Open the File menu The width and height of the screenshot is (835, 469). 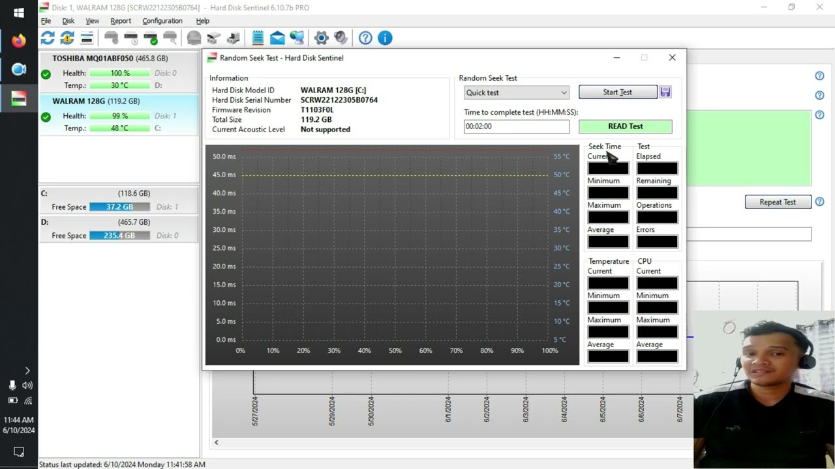pyautogui.click(x=46, y=21)
